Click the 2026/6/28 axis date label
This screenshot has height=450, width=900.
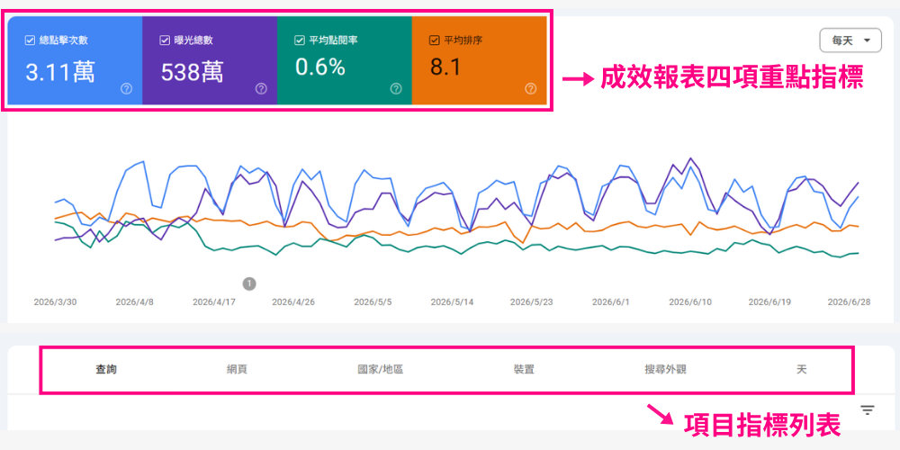point(850,301)
